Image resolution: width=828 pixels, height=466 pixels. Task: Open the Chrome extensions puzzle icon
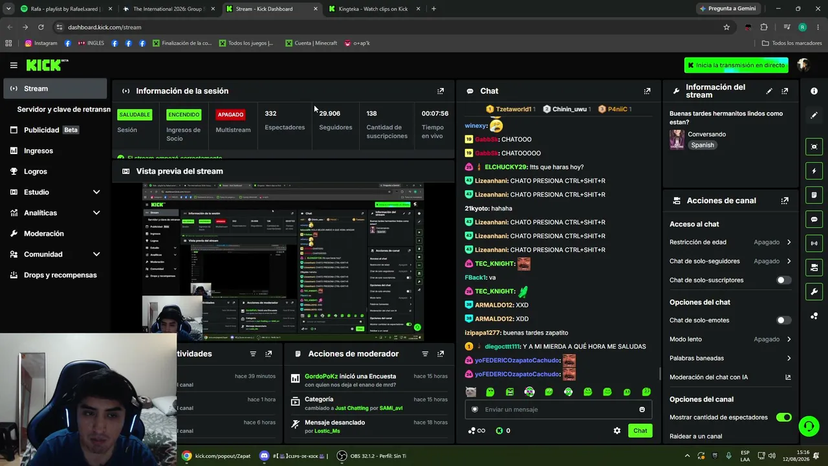coord(764,27)
